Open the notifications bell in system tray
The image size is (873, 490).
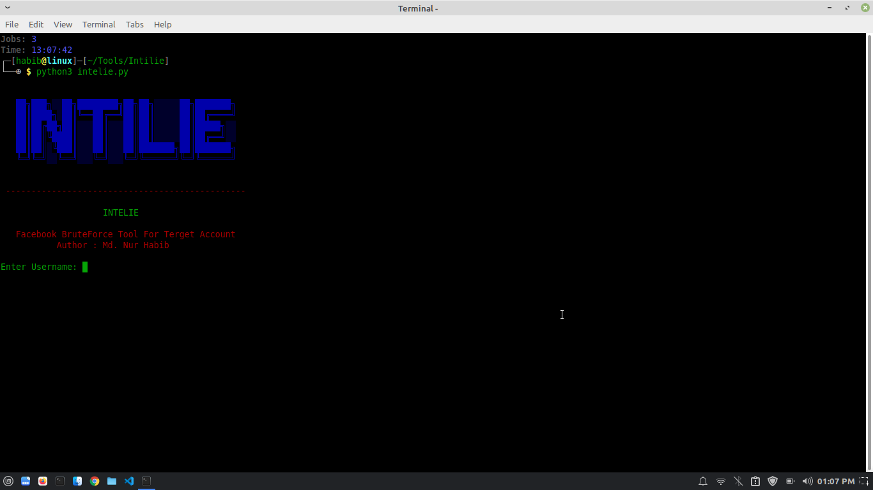tap(703, 481)
